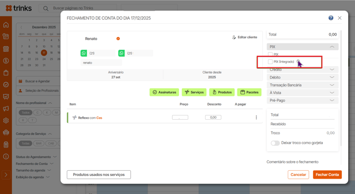Click the Fechar Conta button
The image size is (355, 194).
(x=327, y=174)
